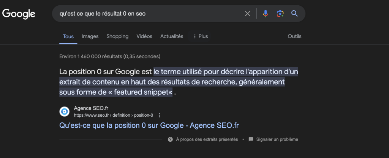Image resolution: width=389 pixels, height=158 pixels.
Task: Click the question mark help icon
Action: click(x=170, y=139)
